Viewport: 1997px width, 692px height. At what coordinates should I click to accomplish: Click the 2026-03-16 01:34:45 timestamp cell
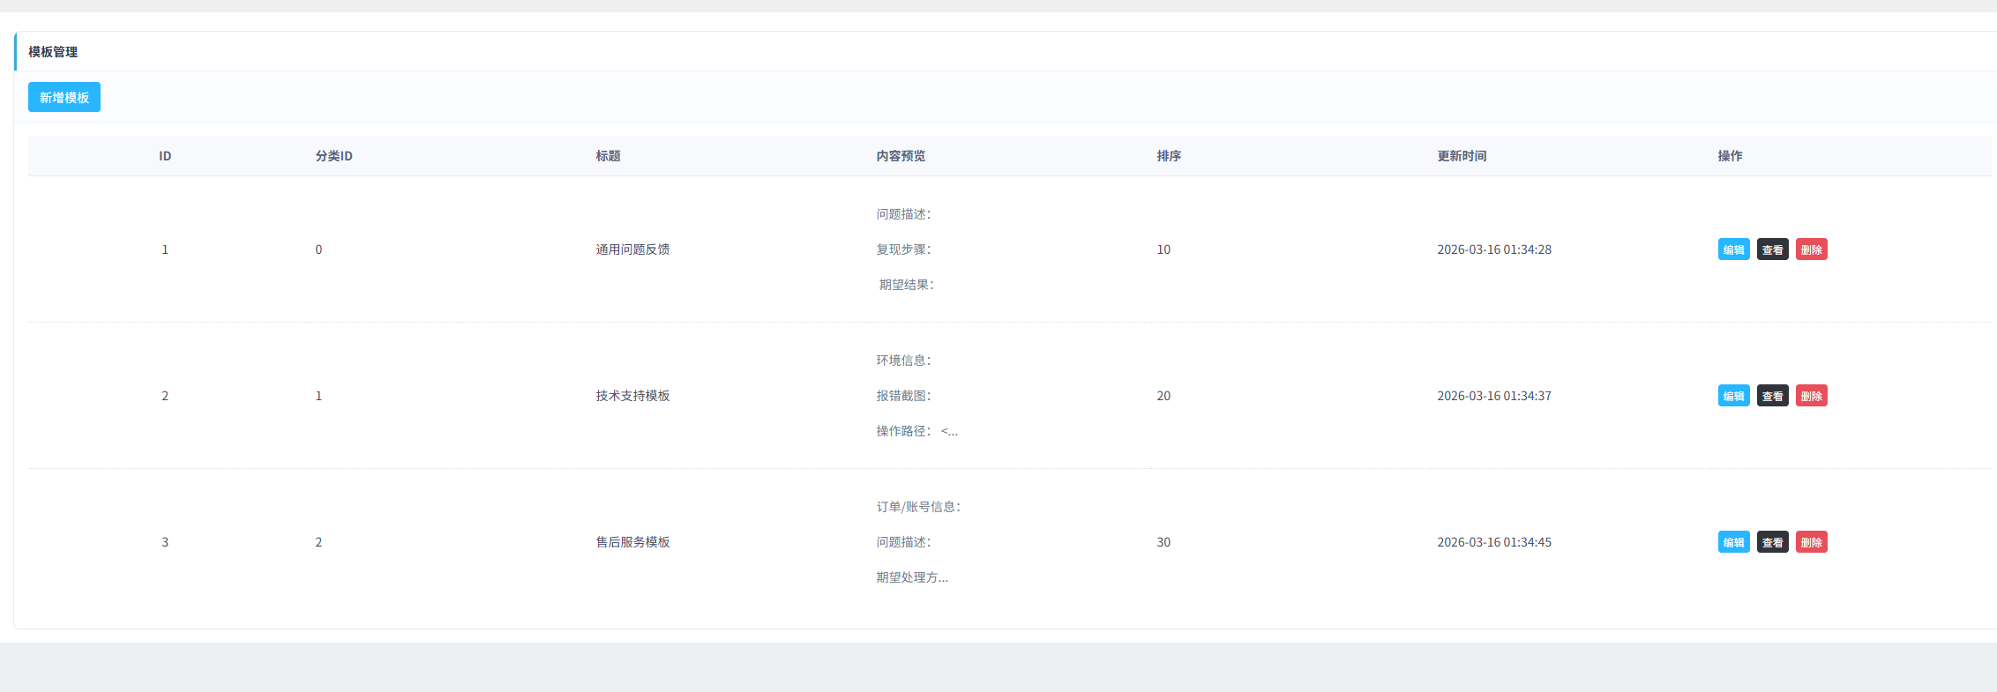[x=1494, y=542]
